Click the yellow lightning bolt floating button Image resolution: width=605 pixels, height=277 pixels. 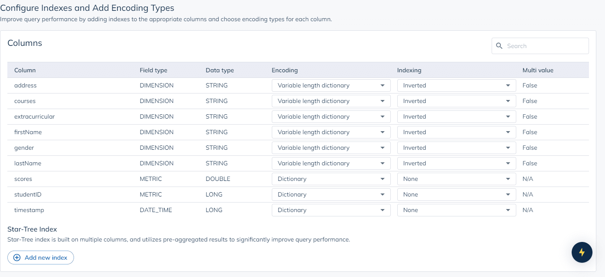point(582,252)
